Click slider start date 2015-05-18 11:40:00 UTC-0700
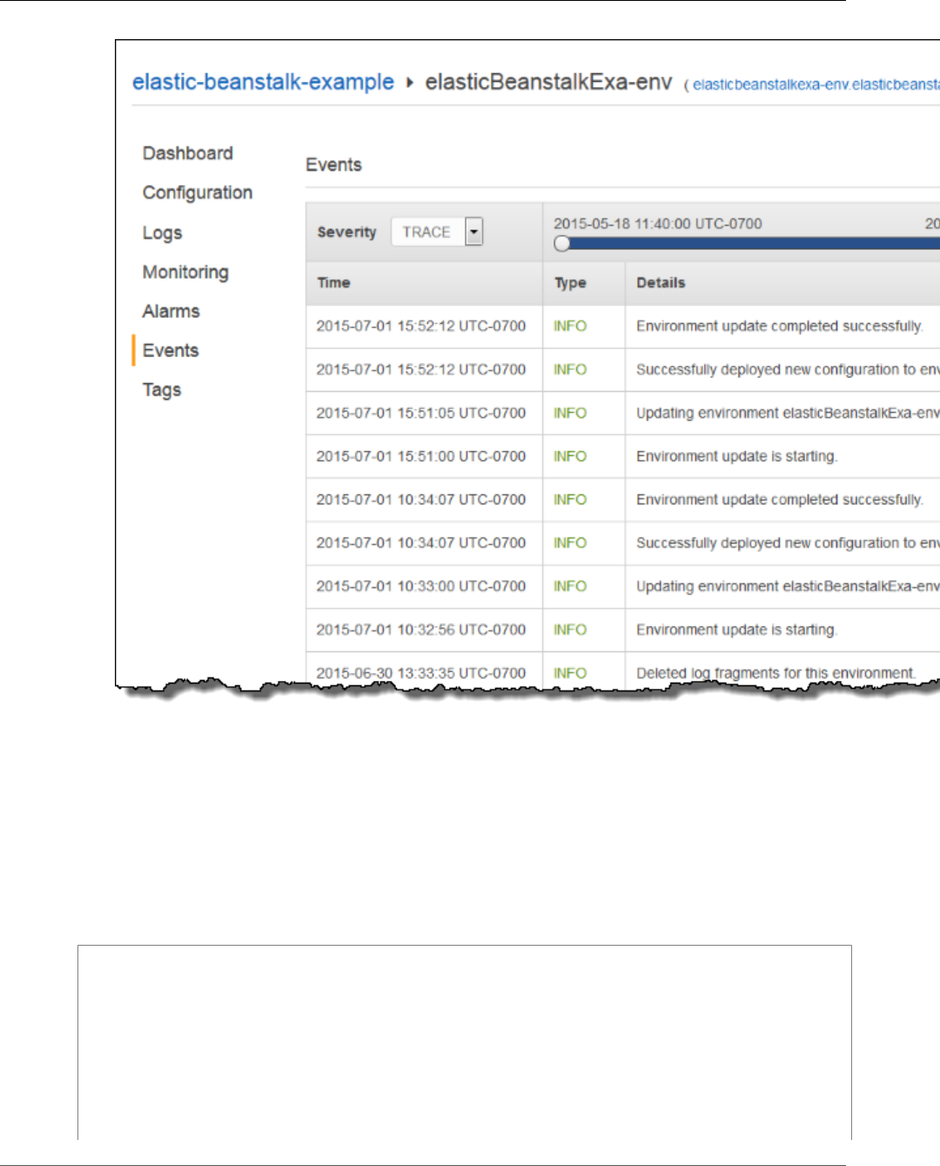This screenshot has width=940, height=1166. click(x=658, y=224)
